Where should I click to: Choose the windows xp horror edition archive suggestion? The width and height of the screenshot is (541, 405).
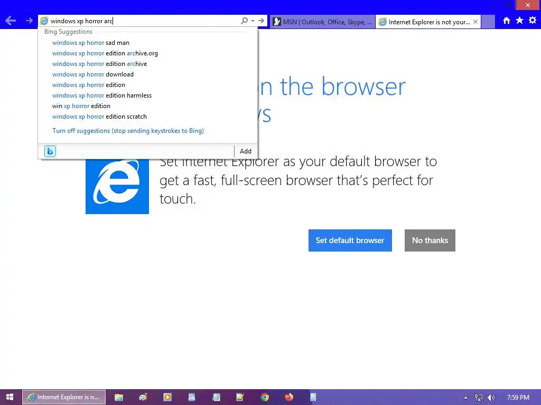tap(99, 64)
